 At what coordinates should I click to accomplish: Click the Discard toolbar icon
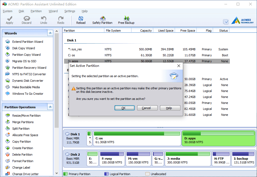pyautogui.click(x=27, y=18)
